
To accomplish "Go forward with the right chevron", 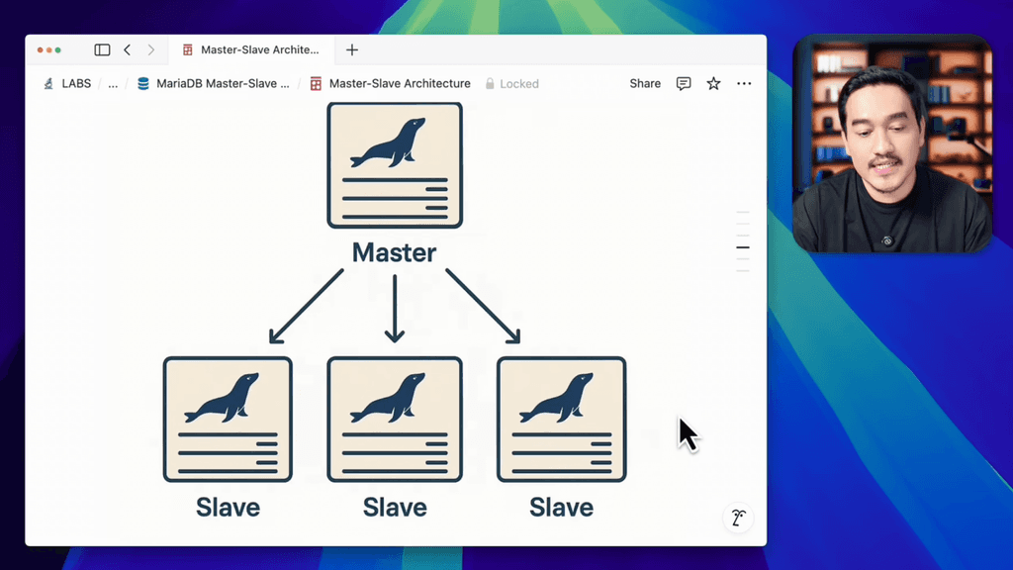I will [151, 49].
